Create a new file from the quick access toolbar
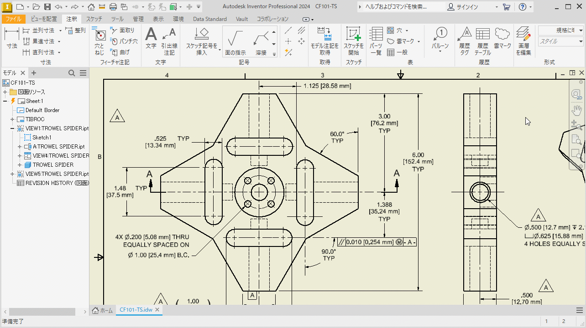586x328 pixels. tap(20, 7)
